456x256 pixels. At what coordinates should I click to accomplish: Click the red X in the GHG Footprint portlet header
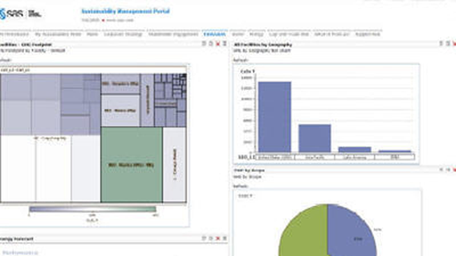[x=218, y=44]
